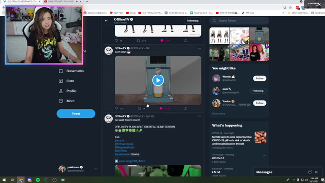
Task: Follow Wendy in You might like
Action: pos(259,78)
